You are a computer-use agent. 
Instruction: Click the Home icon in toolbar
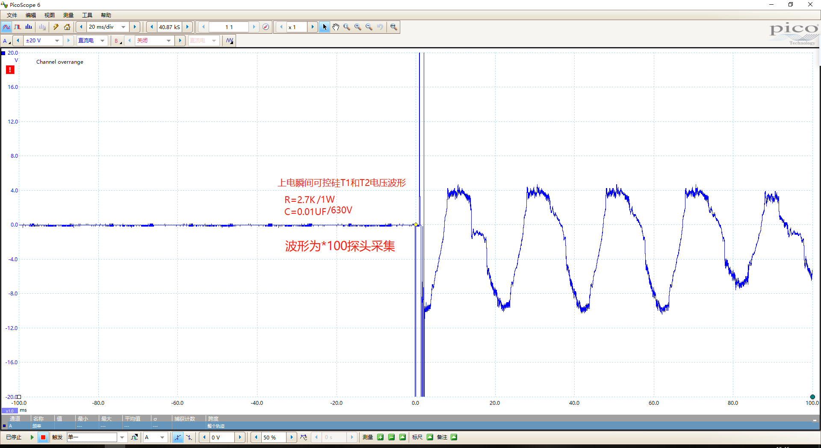67,27
